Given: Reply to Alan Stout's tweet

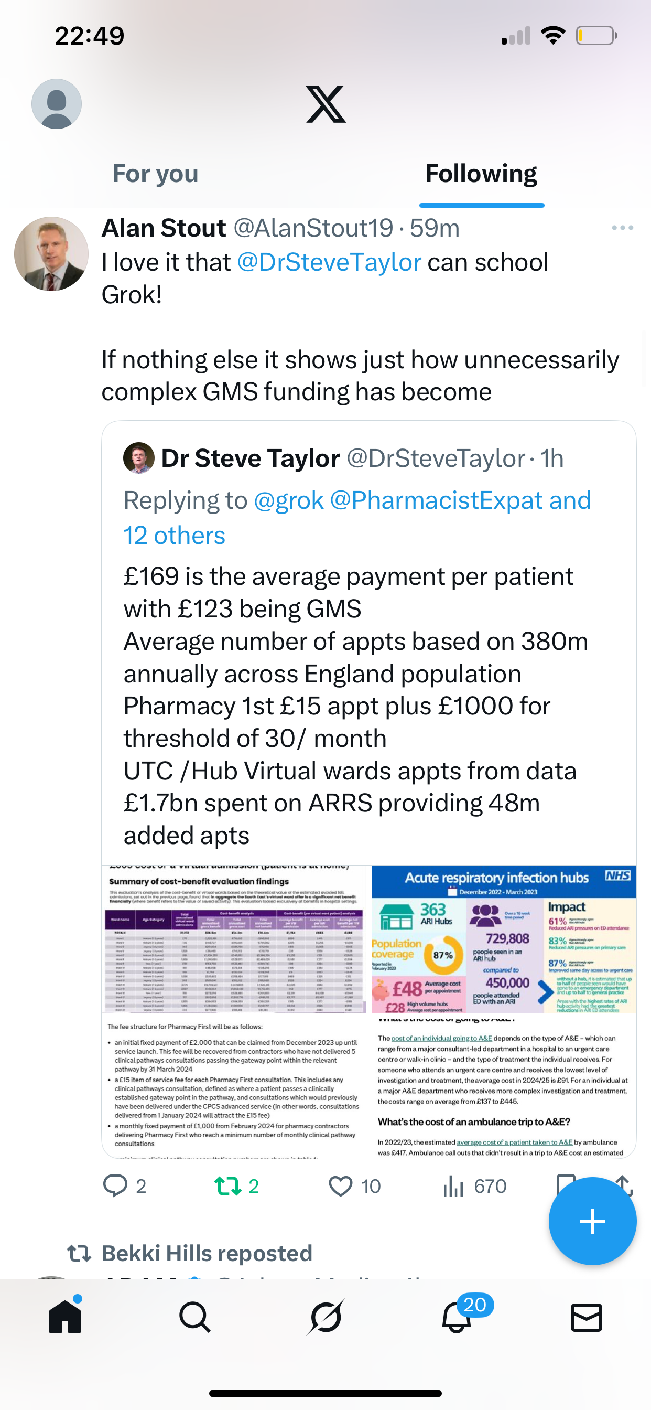Looking at the screenshot, I should point(116,1185).
